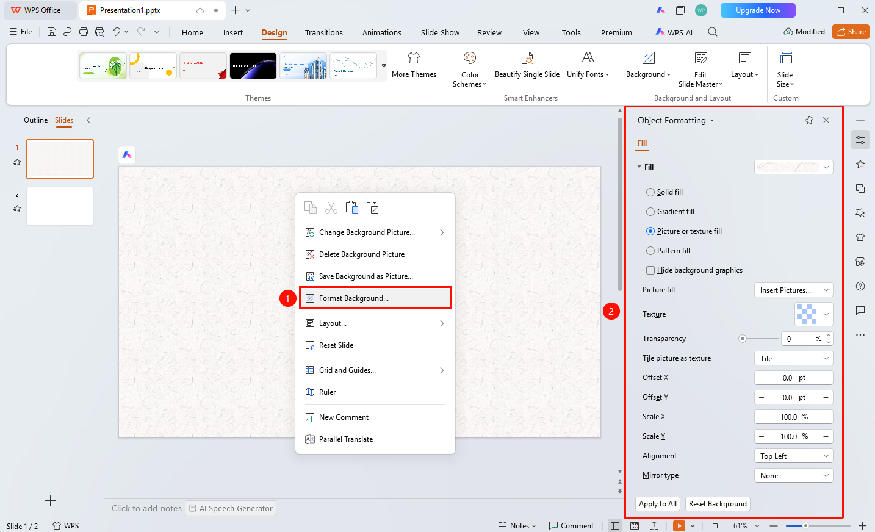Click Reset Background button
Image resolution: width=875 pixels, height=532 pixels.
click(718, 504)
